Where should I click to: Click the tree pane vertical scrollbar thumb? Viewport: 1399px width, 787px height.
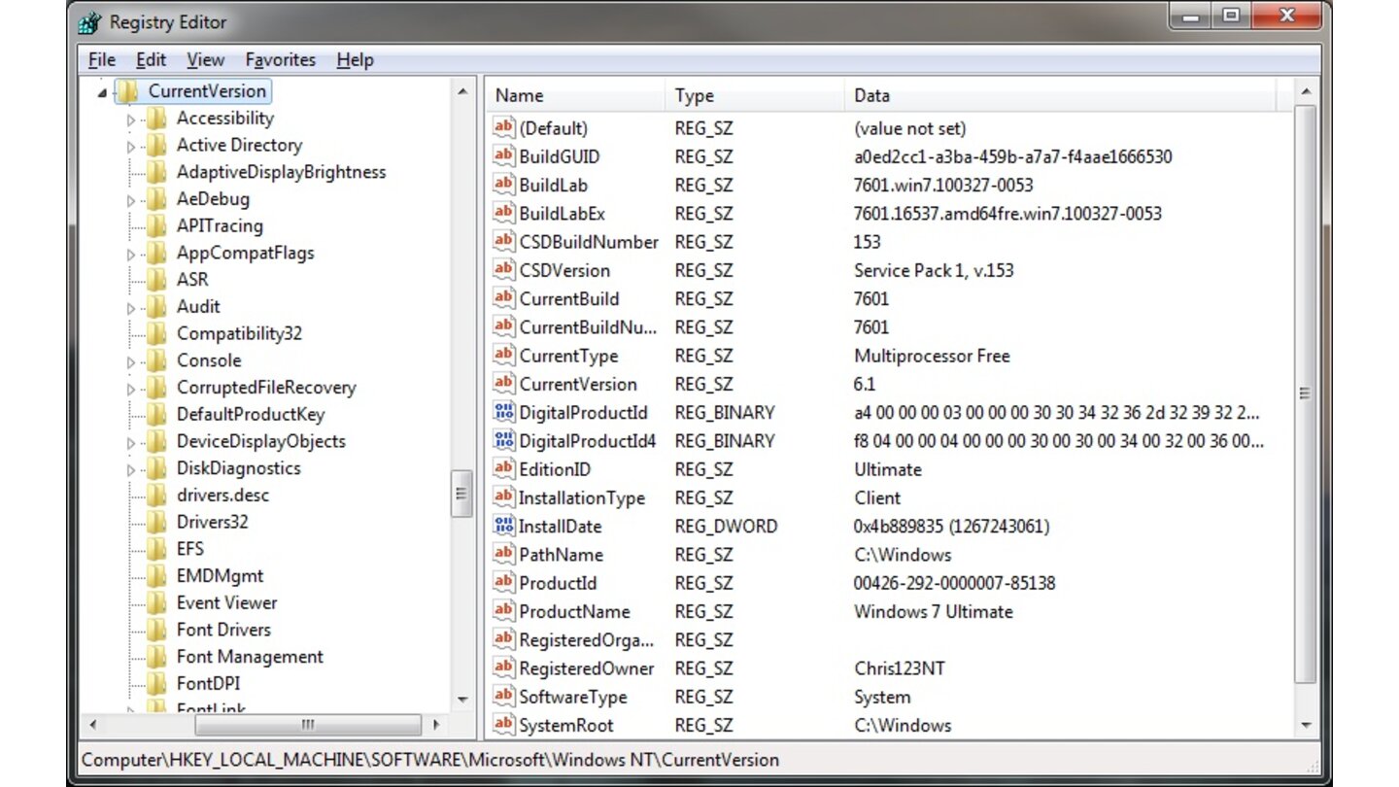(461, 495)
